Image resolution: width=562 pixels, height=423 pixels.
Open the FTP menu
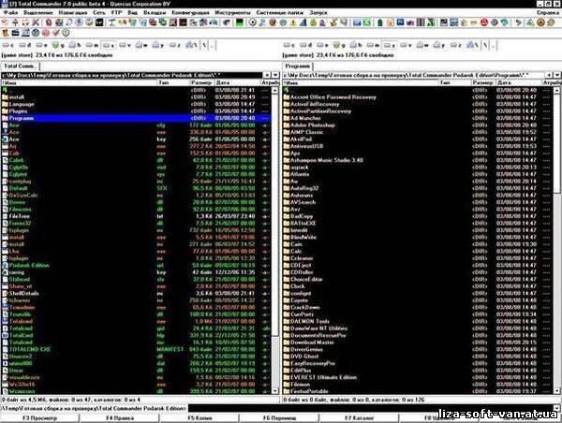[116, 12]
